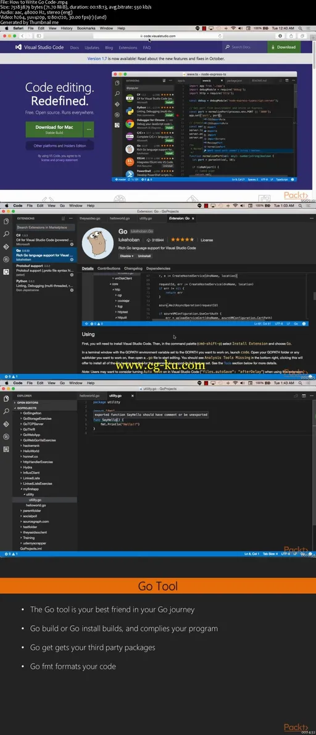Open the Safari downloads icon
The image size is (316, 735).
[x=280, y=36]
